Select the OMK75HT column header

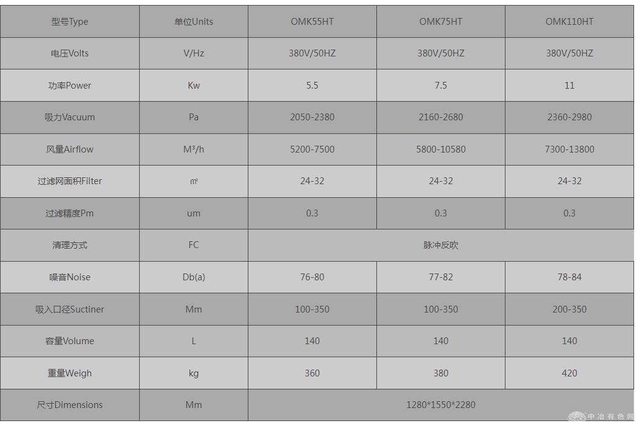coord(441,22)
